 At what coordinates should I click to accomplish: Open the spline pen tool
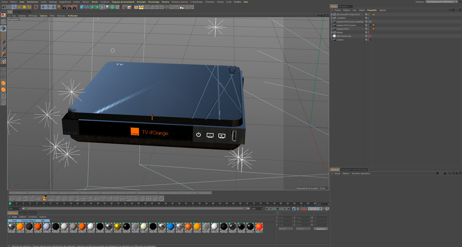click(x=87, y=7)
